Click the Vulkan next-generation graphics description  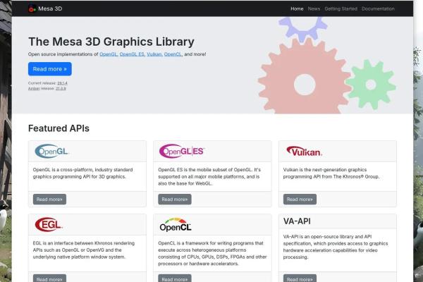click(331, 173)
